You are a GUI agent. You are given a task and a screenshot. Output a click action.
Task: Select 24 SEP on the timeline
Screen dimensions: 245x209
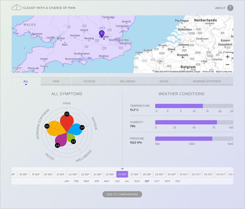click(97, 174)
